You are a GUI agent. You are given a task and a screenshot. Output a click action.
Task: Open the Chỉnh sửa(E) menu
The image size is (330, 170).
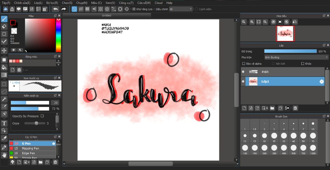coord(22,3)
